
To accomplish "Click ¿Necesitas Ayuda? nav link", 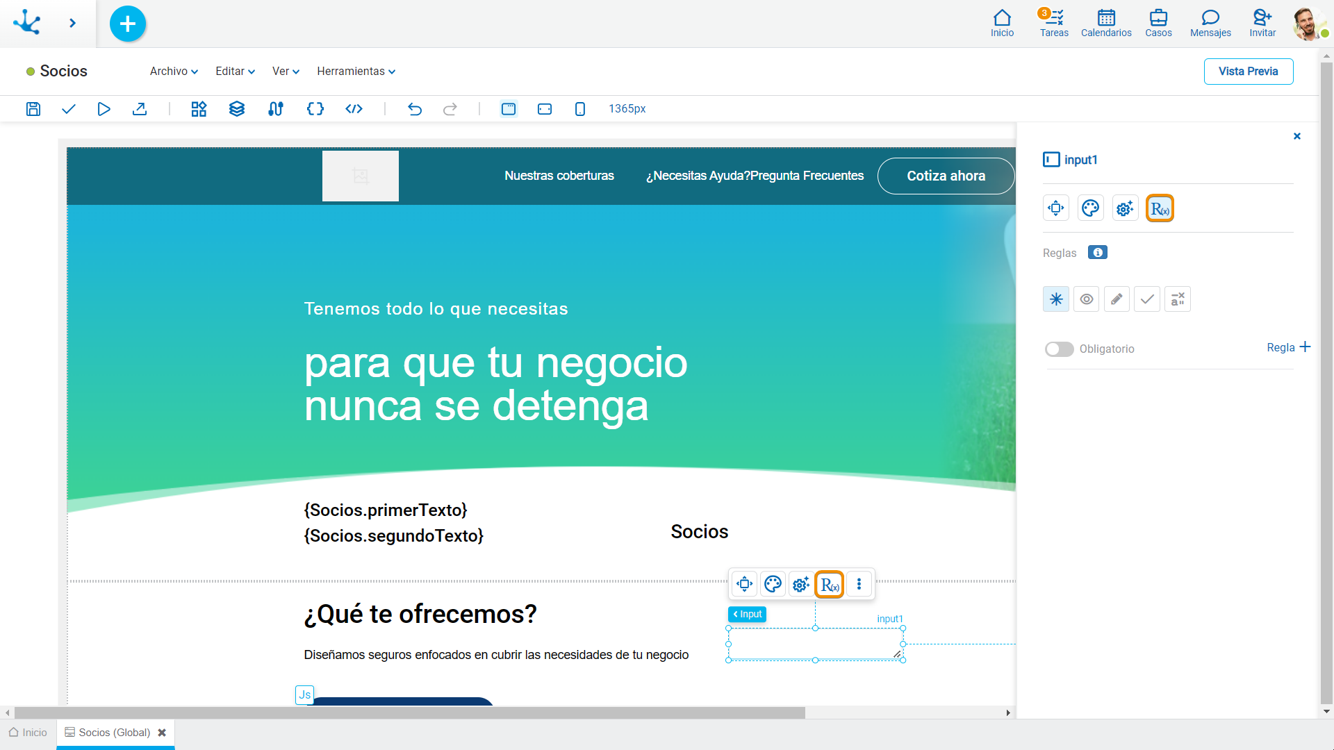I will 698,176.
